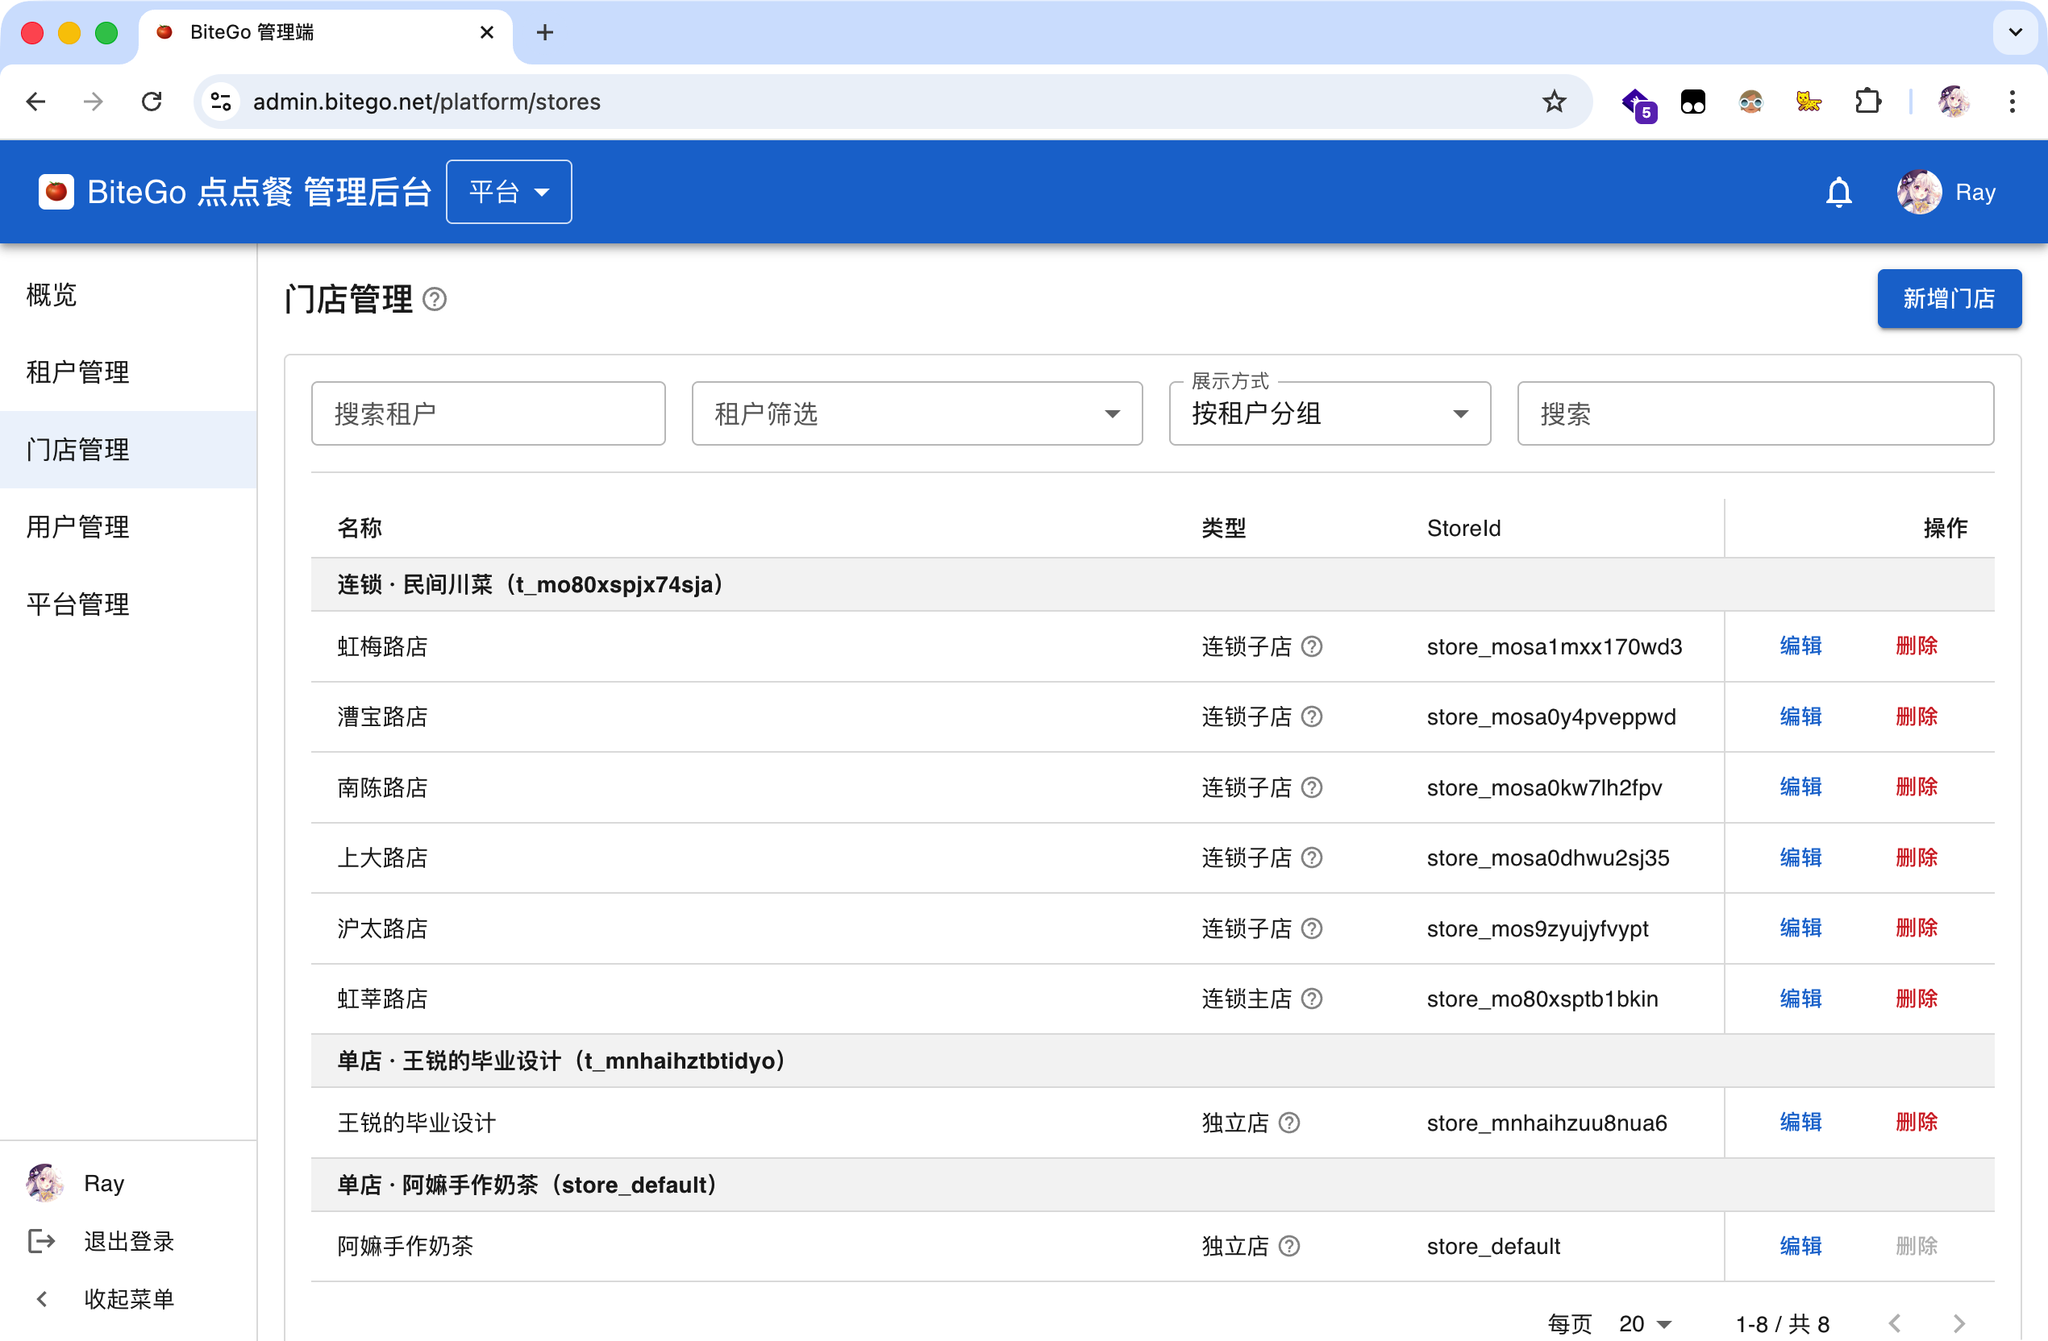
Task: Click the StoreId column header
Action: point(1463,528)
